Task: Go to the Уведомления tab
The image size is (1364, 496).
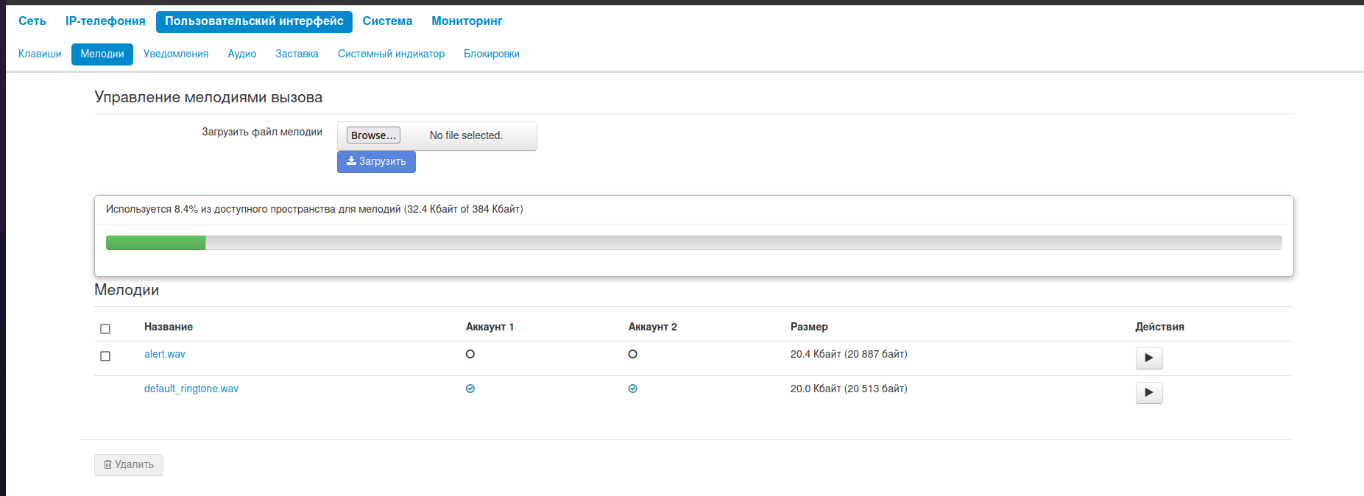Action: click(176, 54)
